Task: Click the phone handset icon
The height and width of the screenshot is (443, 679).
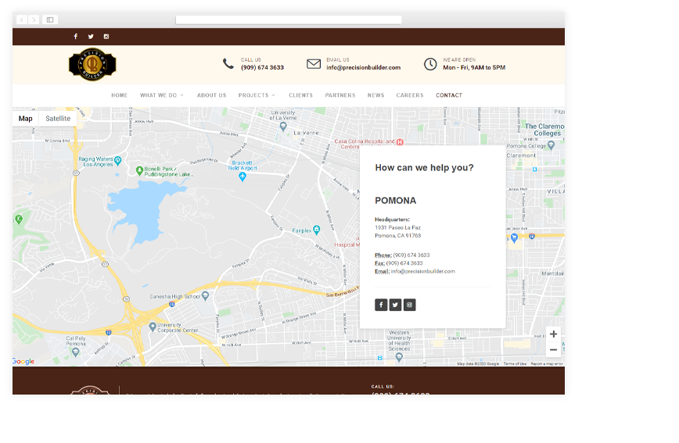Action: point(228,63)
